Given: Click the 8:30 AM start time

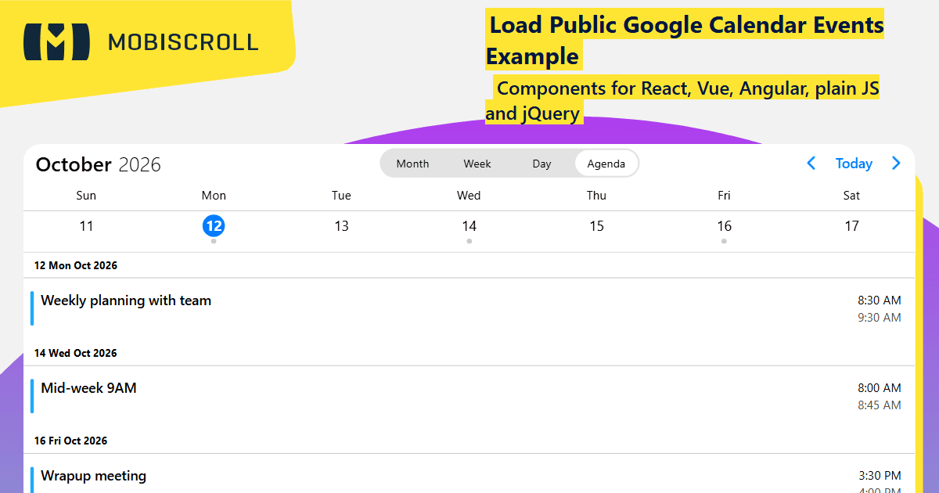Looking at the screenshot, I should [880, 300].
